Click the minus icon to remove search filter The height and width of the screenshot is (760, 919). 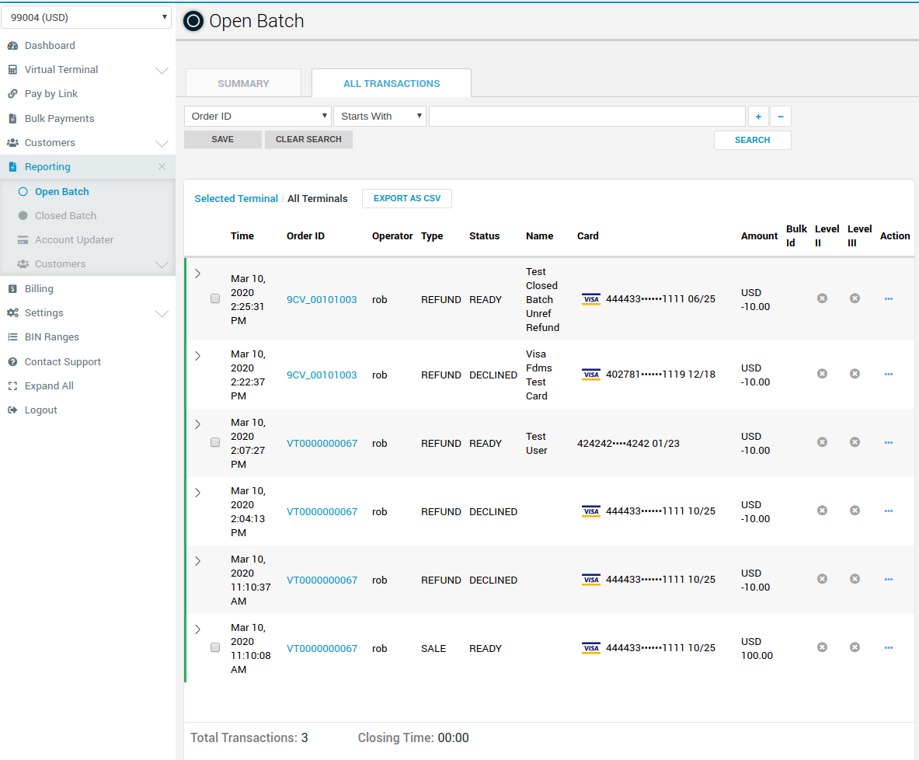pyautogui.click(x=780, y=117)
